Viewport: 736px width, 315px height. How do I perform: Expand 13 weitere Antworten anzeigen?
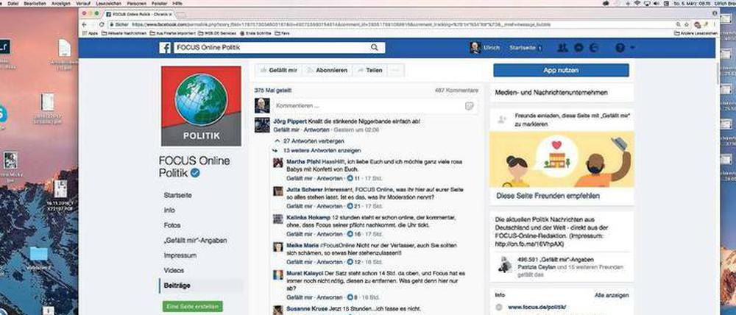pyautogui.click(x=322, y=151)
